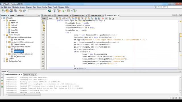Screen dimensions: 182x102
Task: Expand the Libraries node
Action: click(x=4, y=59)
